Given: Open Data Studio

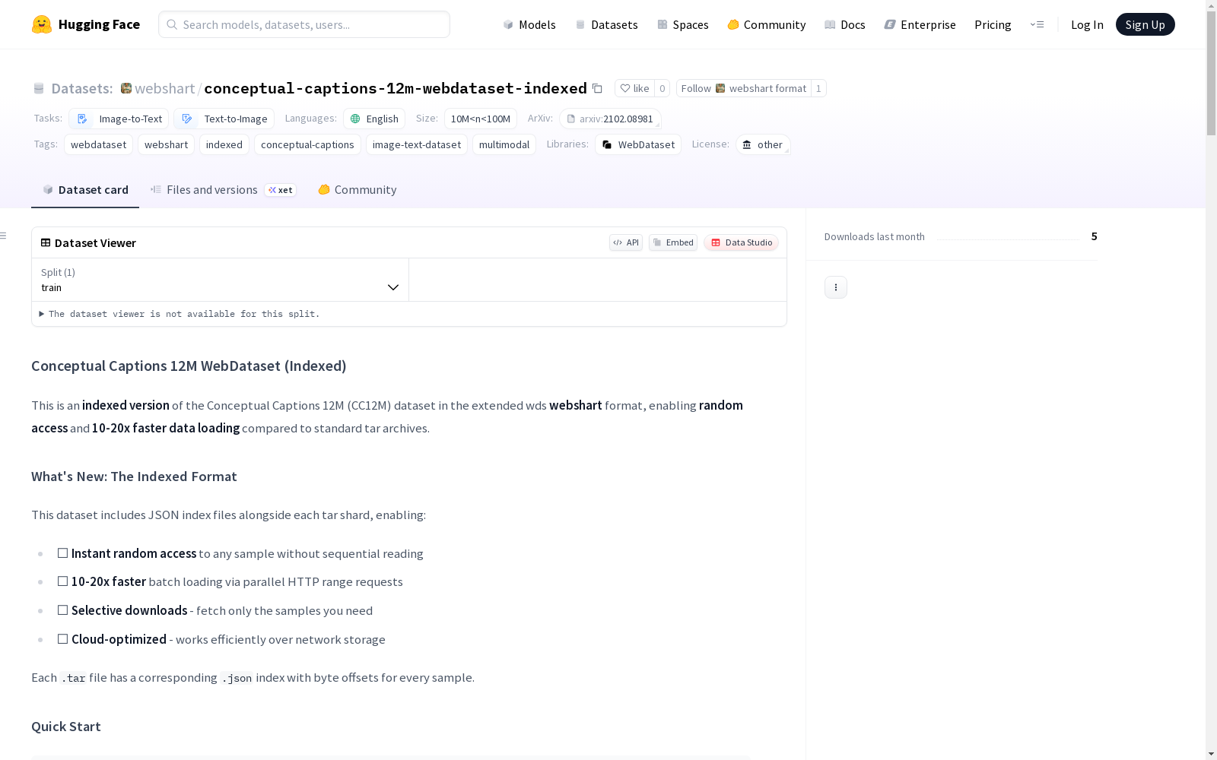Looking at the screenshot, I should [742, 242].
